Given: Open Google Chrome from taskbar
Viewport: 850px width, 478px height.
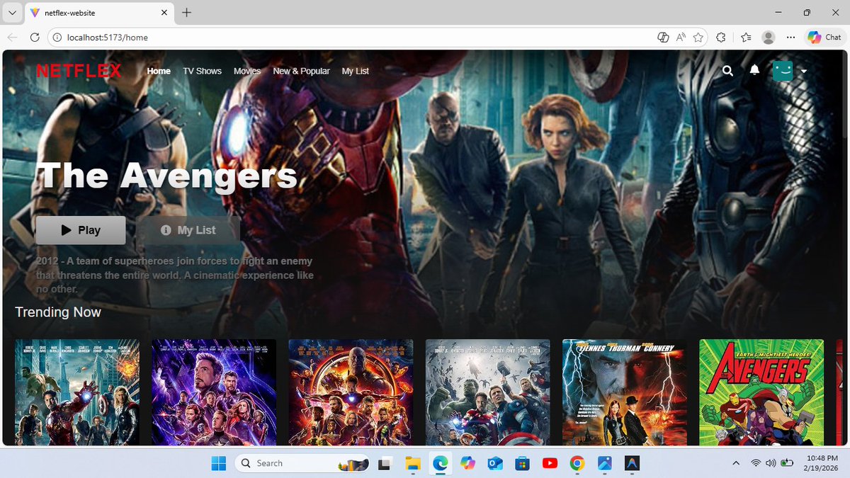Looking at the screenshot, I should (577, 463).
